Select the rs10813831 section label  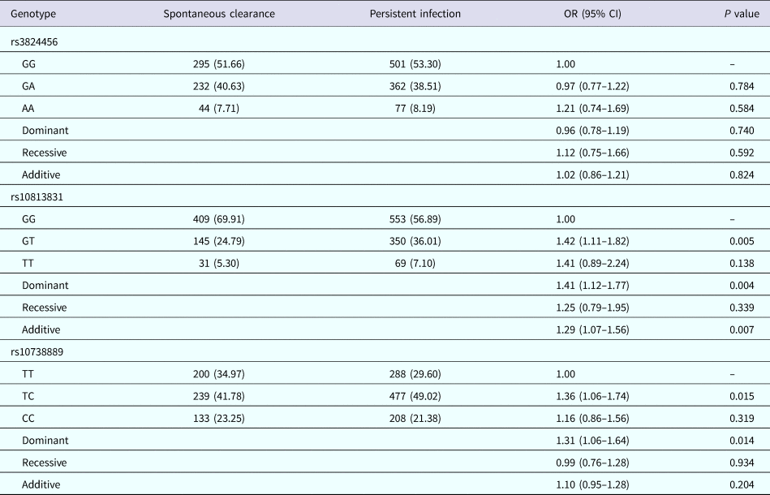tap(38, 196)
